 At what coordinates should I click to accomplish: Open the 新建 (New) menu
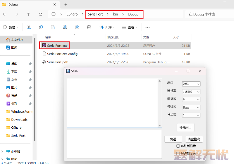(x=11, y=27)
